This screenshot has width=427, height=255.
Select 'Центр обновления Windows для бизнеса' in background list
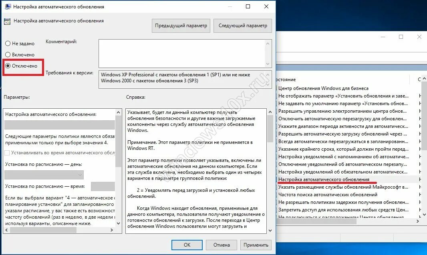[x=323, y=88]
